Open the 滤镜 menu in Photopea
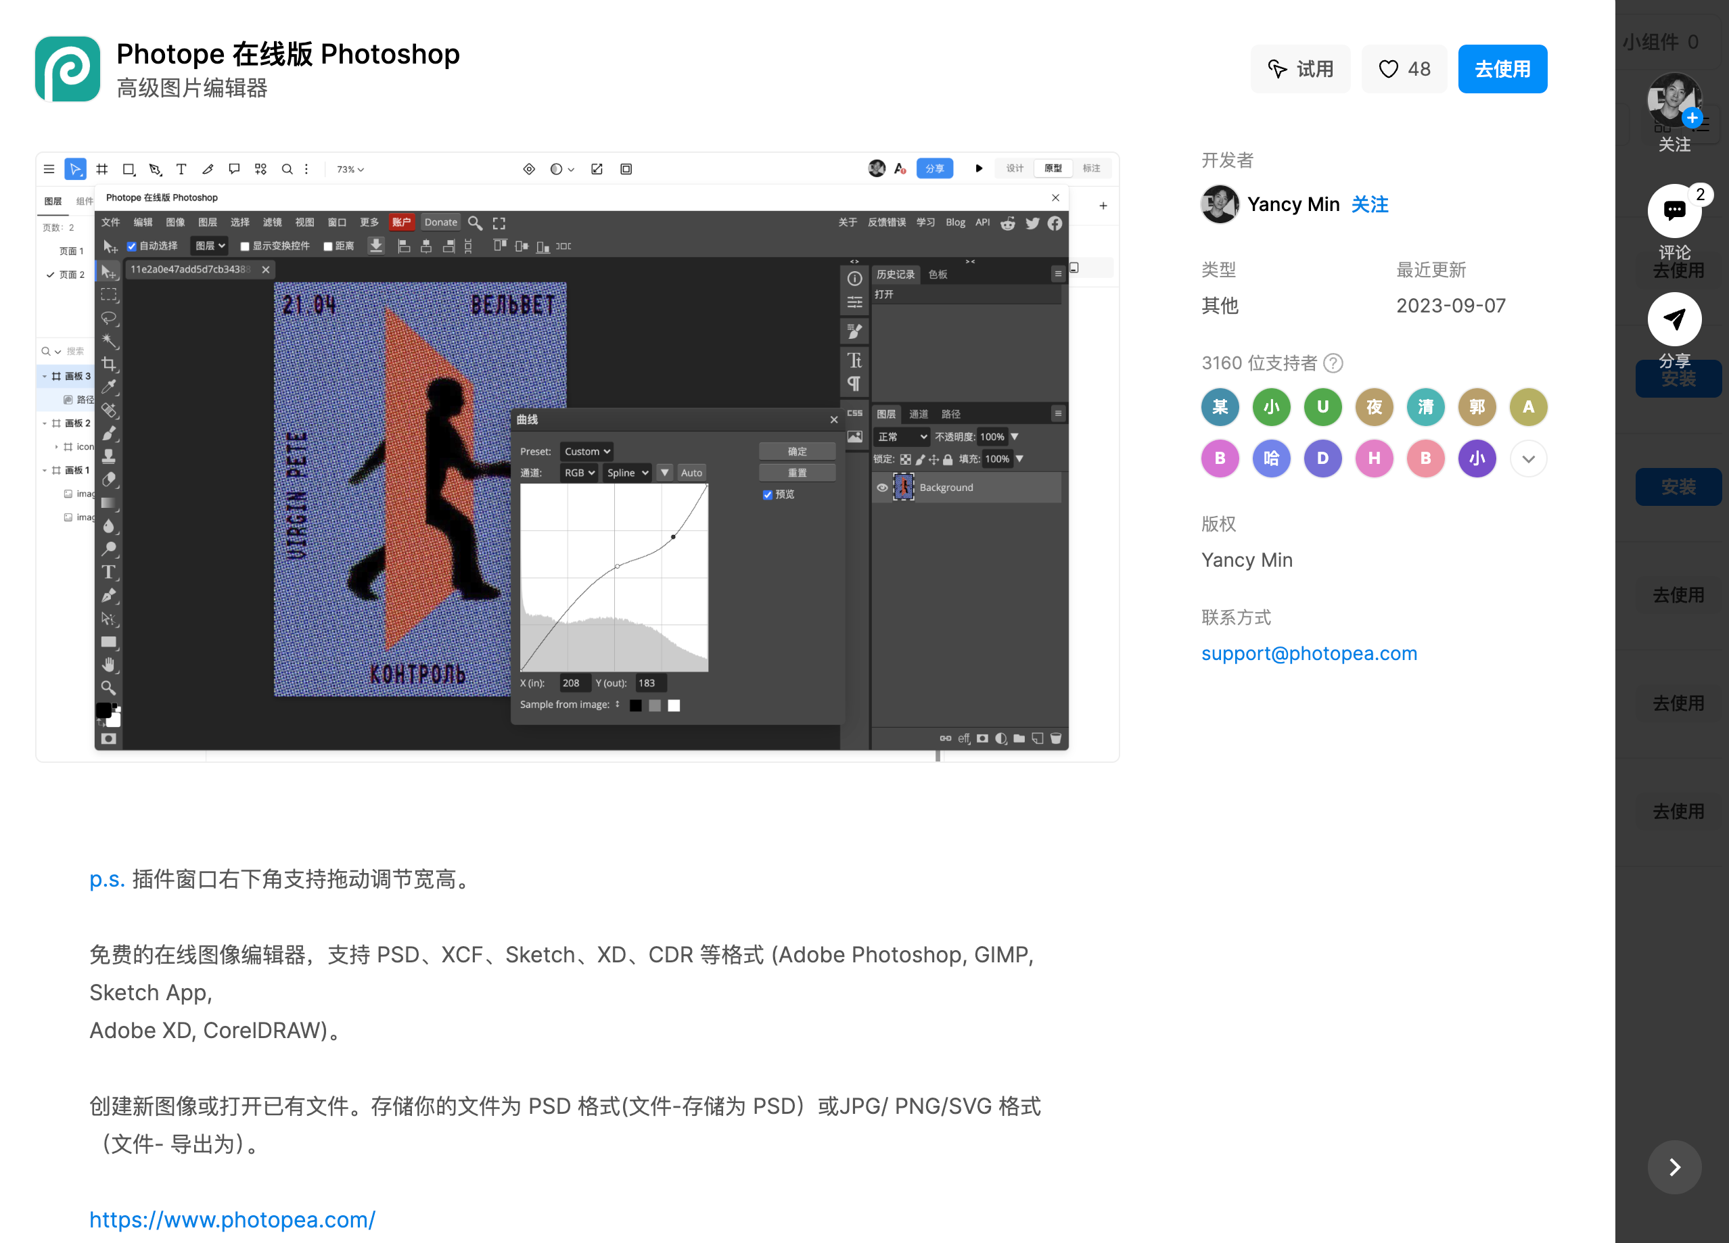Viewport: 1729px width, 1243px height. click(272, 222)
